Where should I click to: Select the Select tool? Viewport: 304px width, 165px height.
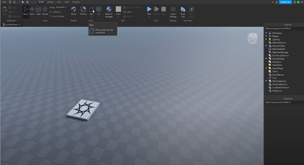(26, 10)
